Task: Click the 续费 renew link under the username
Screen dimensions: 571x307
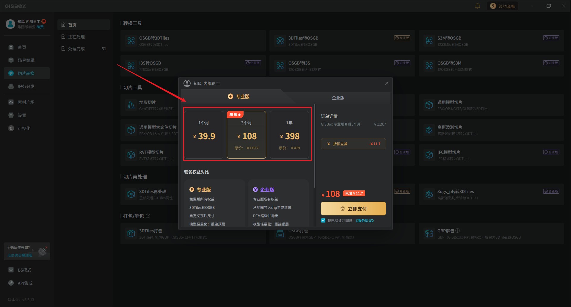Action: click(x=40, y=27)
